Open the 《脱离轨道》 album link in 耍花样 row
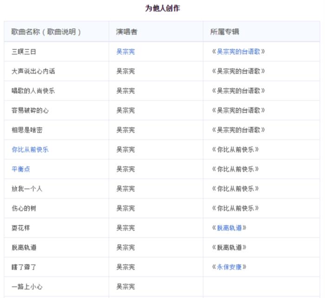This screenshot has width=325, height=298. [x=229, y=228]
